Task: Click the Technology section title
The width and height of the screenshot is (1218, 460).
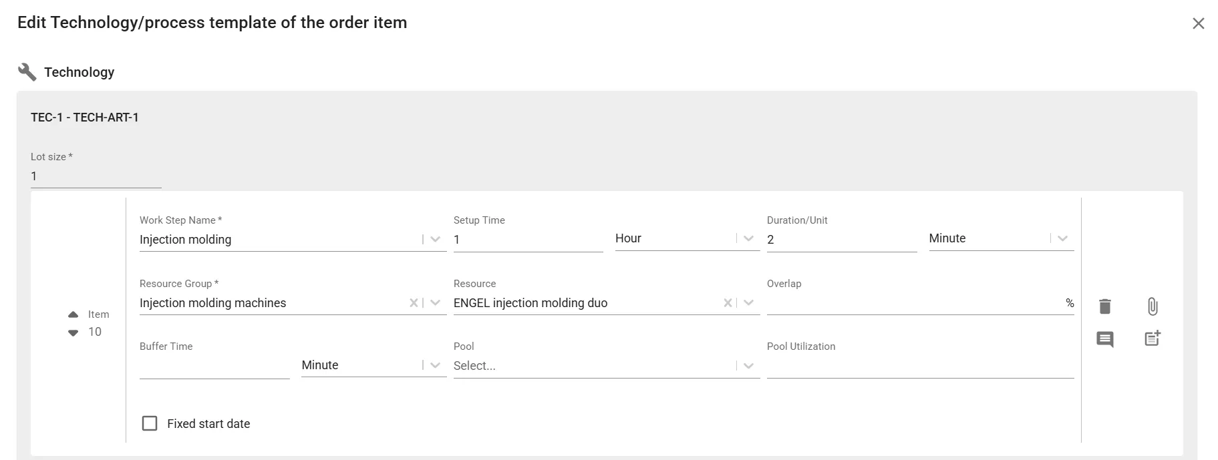Action: pos(80,72)
